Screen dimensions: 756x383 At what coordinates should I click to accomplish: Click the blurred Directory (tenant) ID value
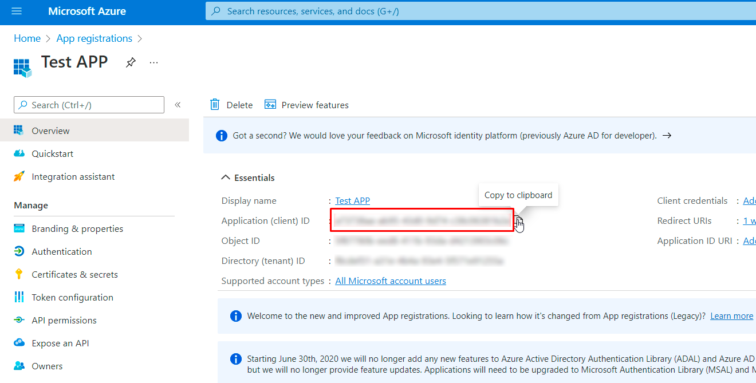(x=419, y=261)
